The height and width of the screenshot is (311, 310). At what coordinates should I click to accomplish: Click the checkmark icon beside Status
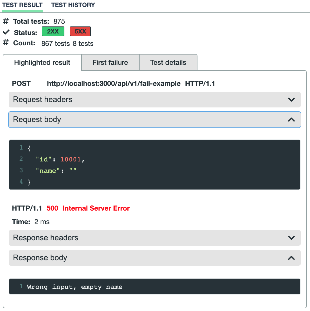(6, 32)
